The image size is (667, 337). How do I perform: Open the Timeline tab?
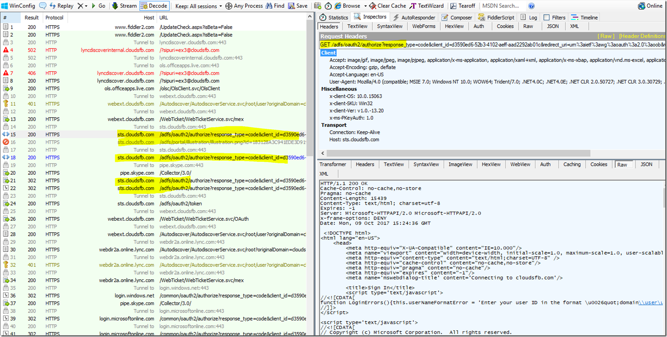pyautogui.click(x=584, y=17)
